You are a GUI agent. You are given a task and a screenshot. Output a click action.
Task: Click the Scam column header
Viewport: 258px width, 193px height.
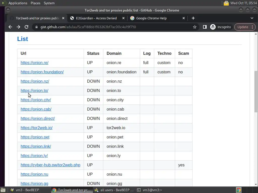pos(184,53)
